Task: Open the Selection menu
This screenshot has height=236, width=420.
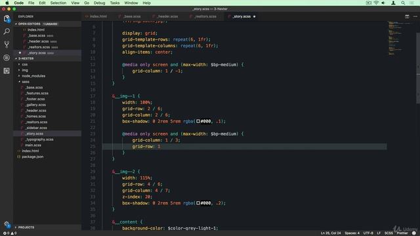Action: click(58, 3)
